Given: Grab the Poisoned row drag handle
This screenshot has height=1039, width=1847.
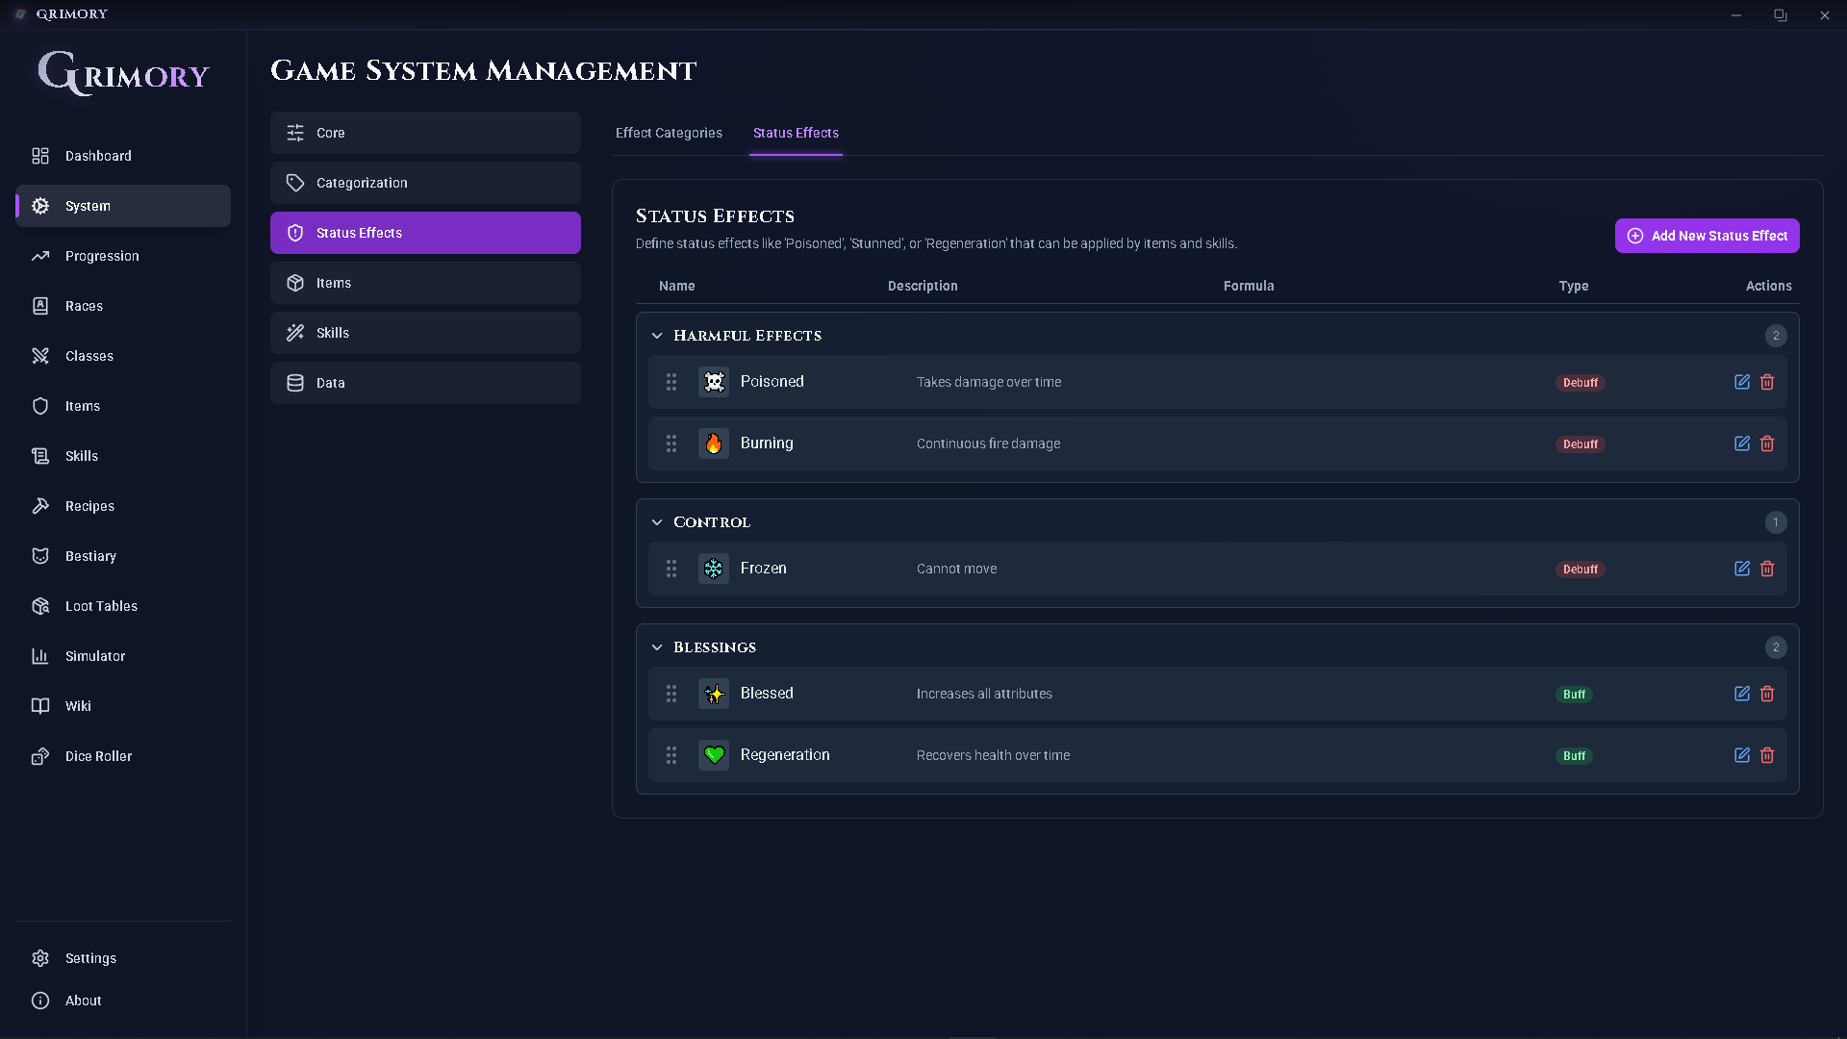Looking at the screenshot, I should [671, 382].
